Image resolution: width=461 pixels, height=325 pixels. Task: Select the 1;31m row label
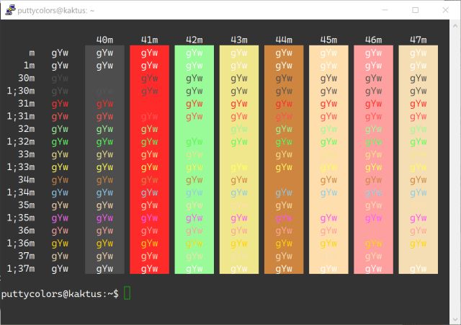pos(20,116)
